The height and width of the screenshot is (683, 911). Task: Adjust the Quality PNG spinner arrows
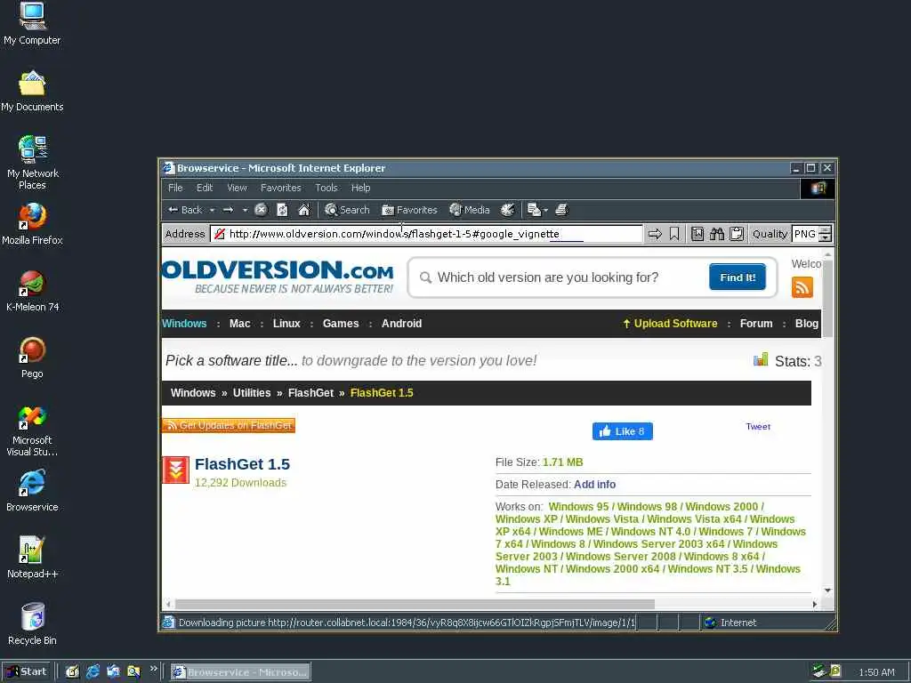825,234
